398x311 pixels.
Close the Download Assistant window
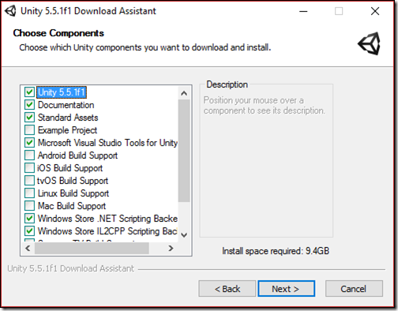pos(375,11)
